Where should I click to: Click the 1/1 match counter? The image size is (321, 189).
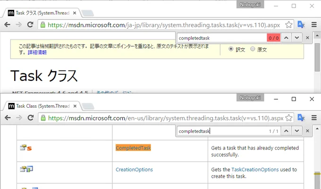click(x=273, y=131)
